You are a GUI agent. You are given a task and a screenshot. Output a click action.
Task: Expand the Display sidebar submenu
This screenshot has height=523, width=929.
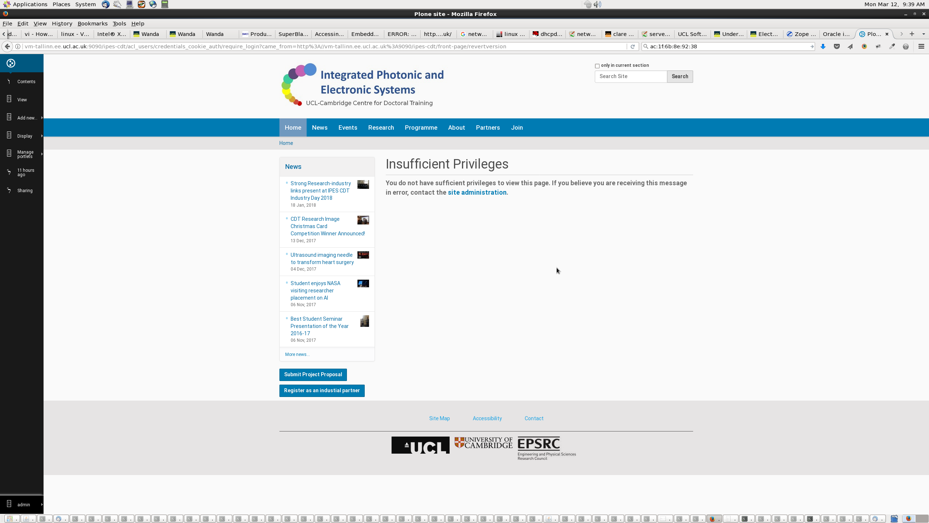click(x=25, y=136)
